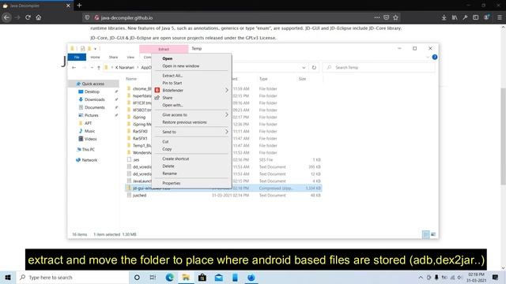
Task: Switch to View ribbon tab
Action: pyautogui.click(x=130, y=57)
